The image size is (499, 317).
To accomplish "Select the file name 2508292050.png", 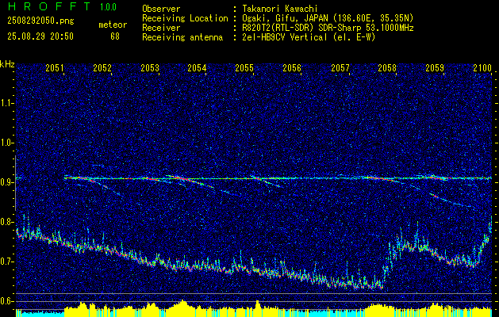I will pos(40,21).
